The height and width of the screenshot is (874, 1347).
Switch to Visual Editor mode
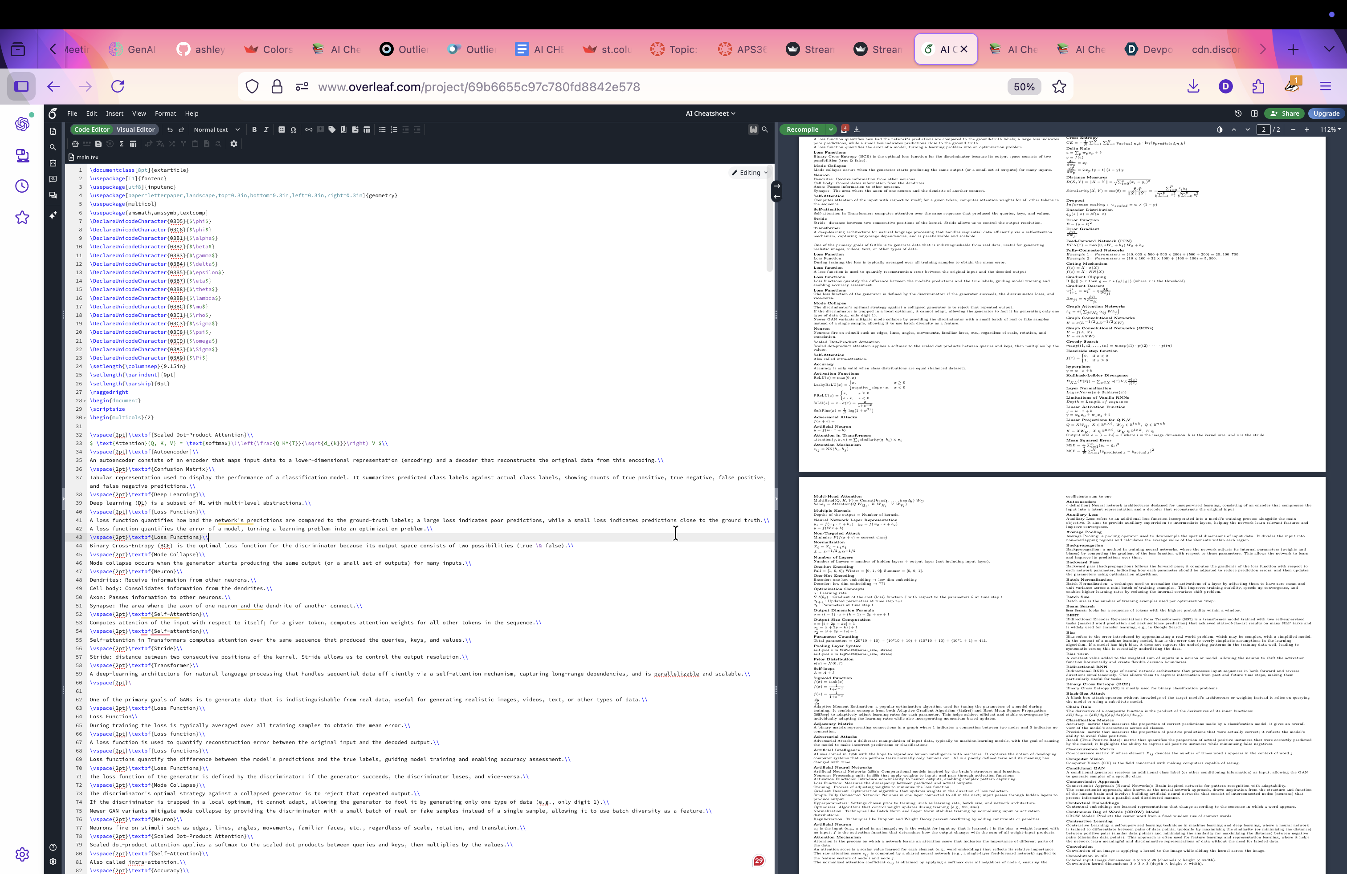coord(135,129)
